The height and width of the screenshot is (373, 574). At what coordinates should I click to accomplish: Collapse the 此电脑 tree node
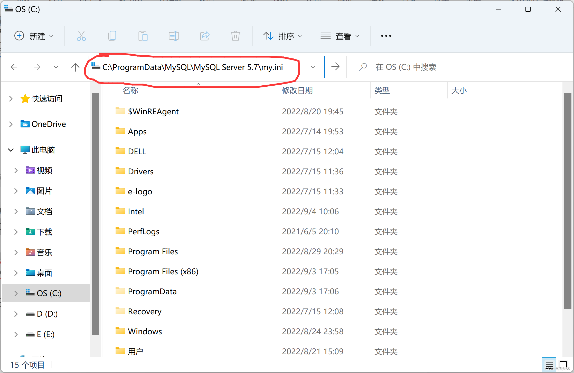[x=11, y=150]
